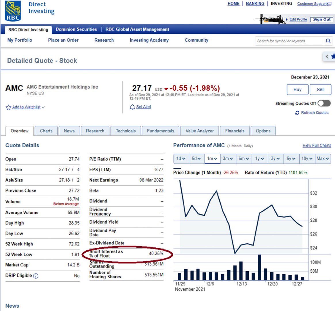
Task: Click the Customer Support popup window icon
Action: pos(329,4)
